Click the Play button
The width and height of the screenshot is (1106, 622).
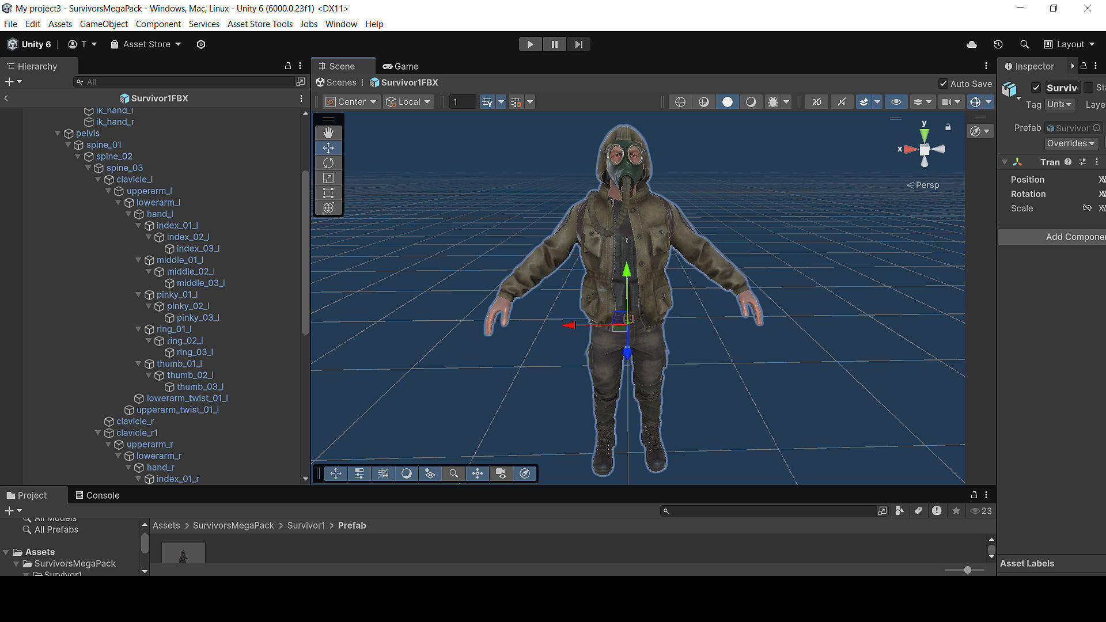click(x=530, y=44)
